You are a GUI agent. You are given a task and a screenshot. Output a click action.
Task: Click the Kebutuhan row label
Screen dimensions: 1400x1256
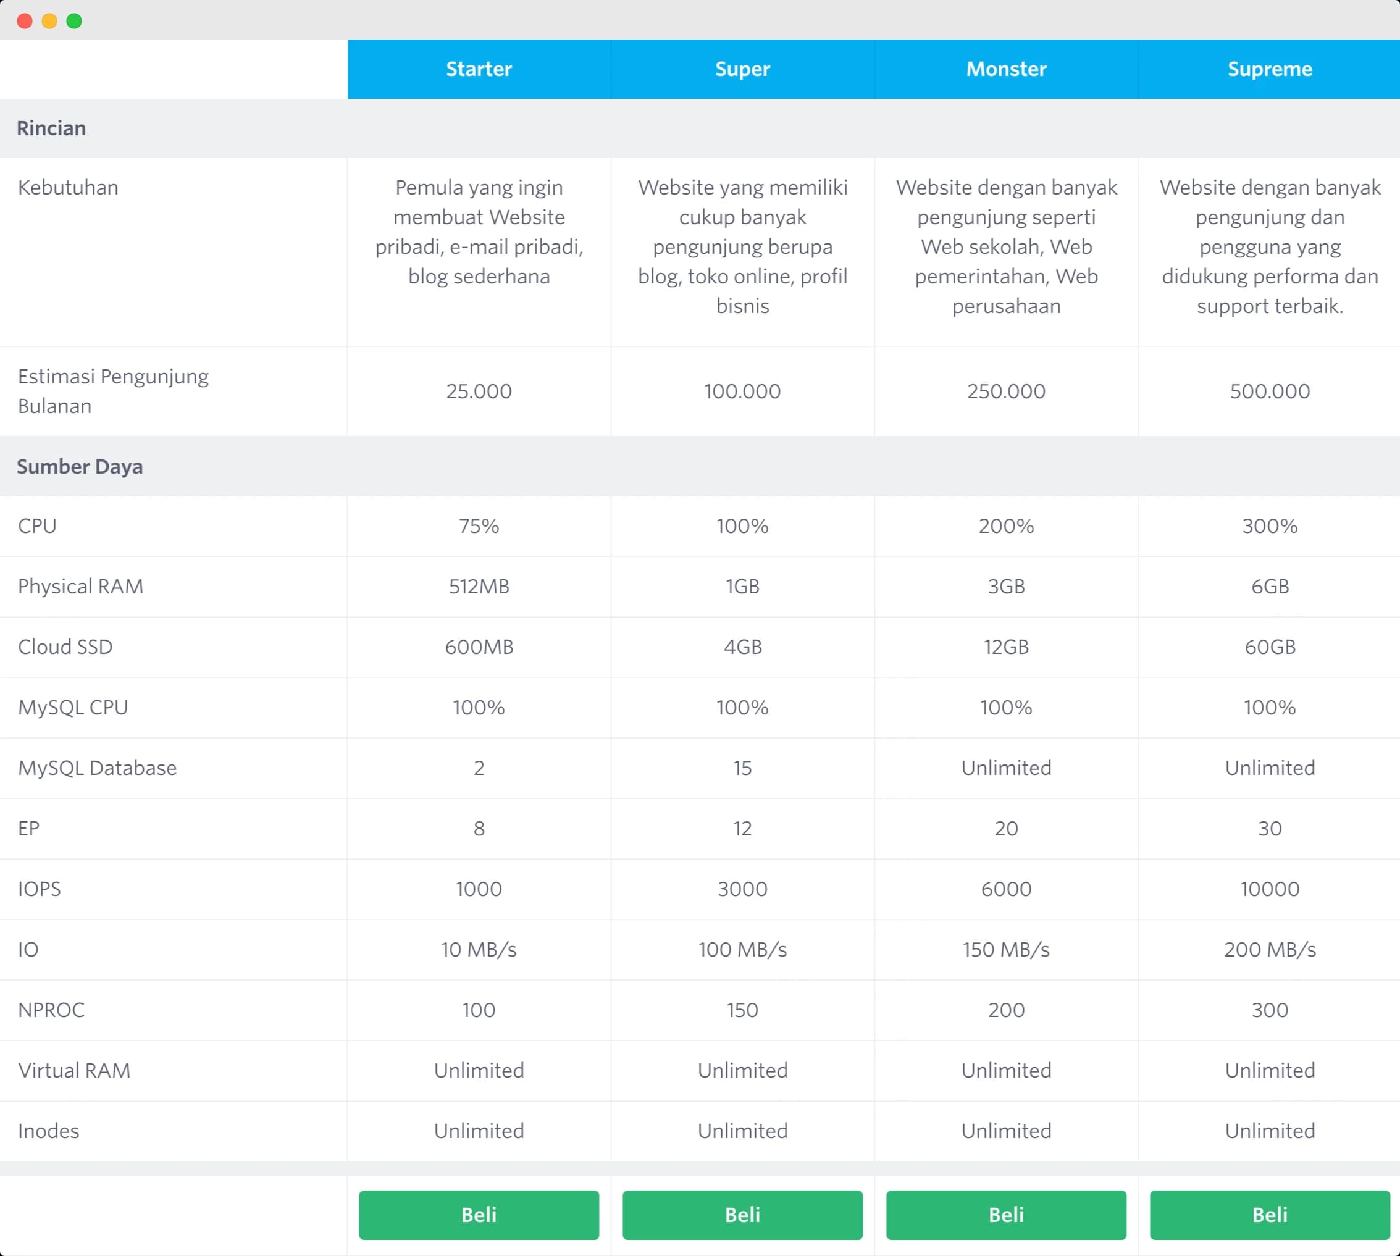pyautogui.click(x=67, y=187)
